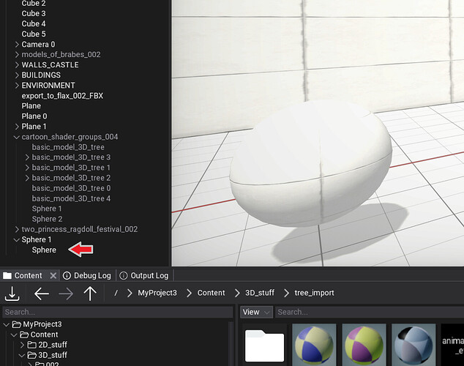Screen dimensions: 464x366
Task: Click the 3D_stuff breadcrumb in path bar
Action: [259, 293]
